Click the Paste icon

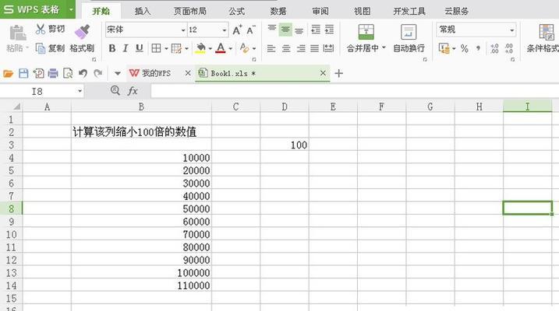coord(17,33)
